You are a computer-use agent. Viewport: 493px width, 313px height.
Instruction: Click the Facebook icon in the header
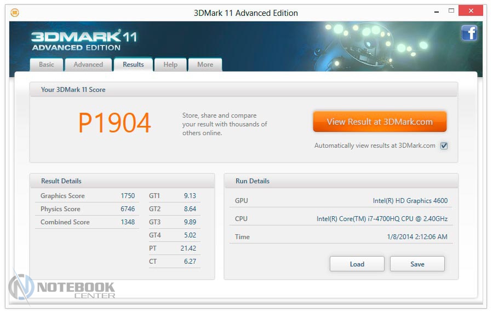(469, 33)
